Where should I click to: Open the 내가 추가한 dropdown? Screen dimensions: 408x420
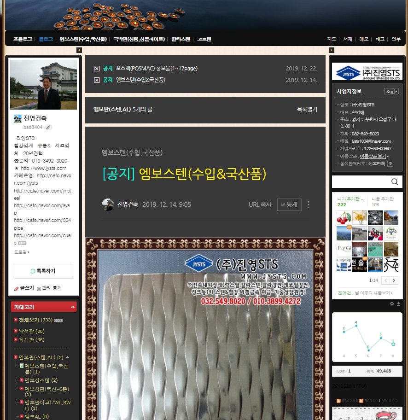point(350,199)
